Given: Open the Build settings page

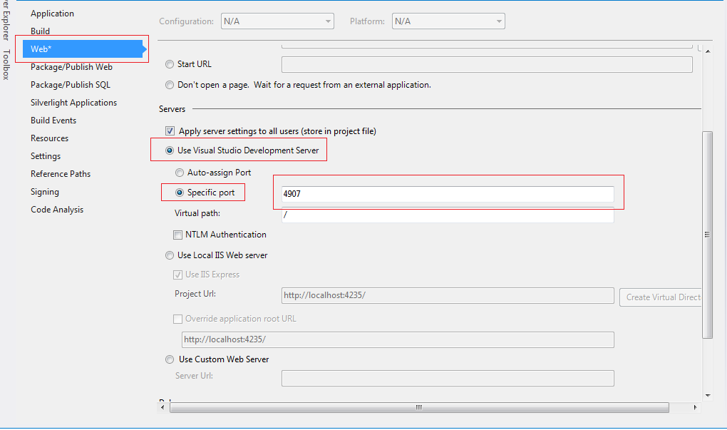Looking at the screenshot, I should [40, 31].
